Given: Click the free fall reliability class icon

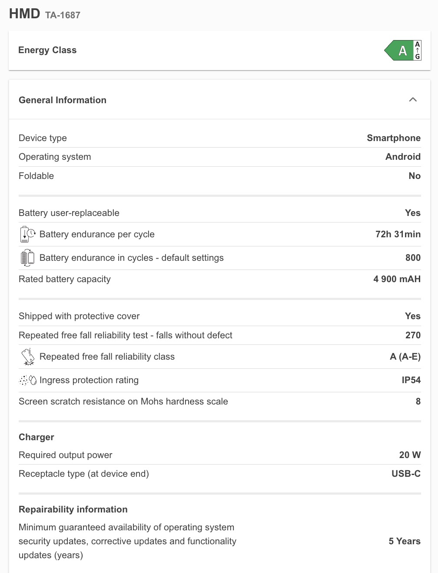Looking at the screenshot, I should 28,357.
